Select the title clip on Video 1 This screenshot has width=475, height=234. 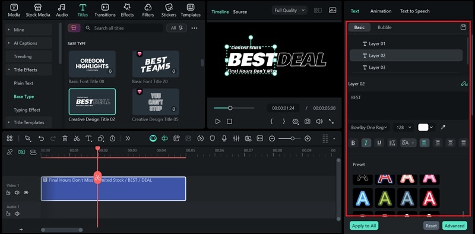click(x=113, y=188)
